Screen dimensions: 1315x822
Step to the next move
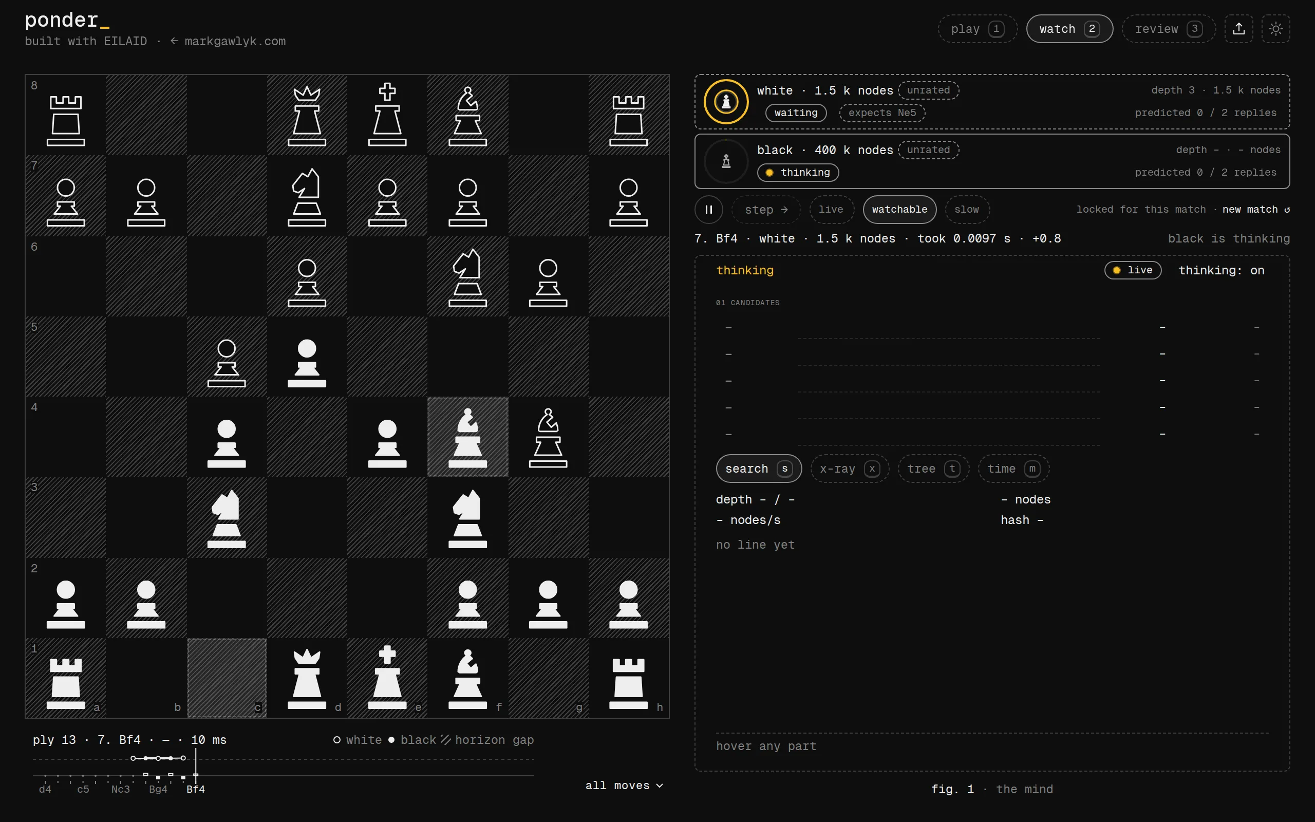click(766, 209)
